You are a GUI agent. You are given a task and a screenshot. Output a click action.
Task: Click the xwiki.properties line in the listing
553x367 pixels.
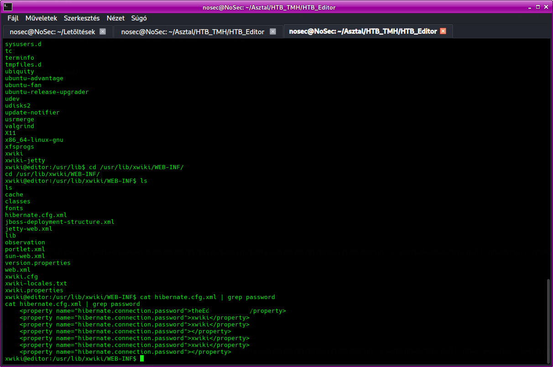[x=34, y=290]
